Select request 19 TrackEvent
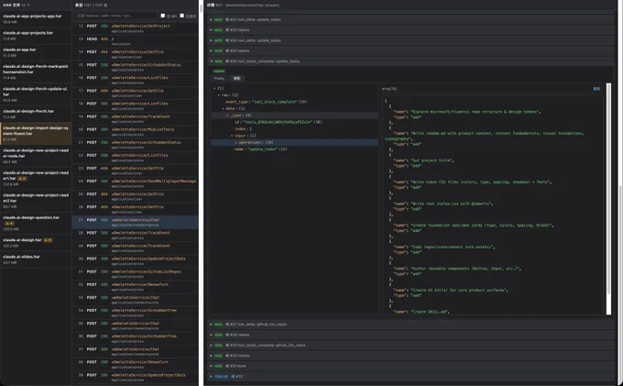 [135, 119]
